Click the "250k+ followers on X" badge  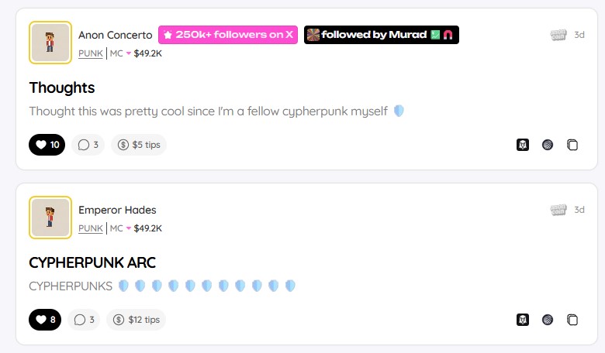tap(228, 35)
